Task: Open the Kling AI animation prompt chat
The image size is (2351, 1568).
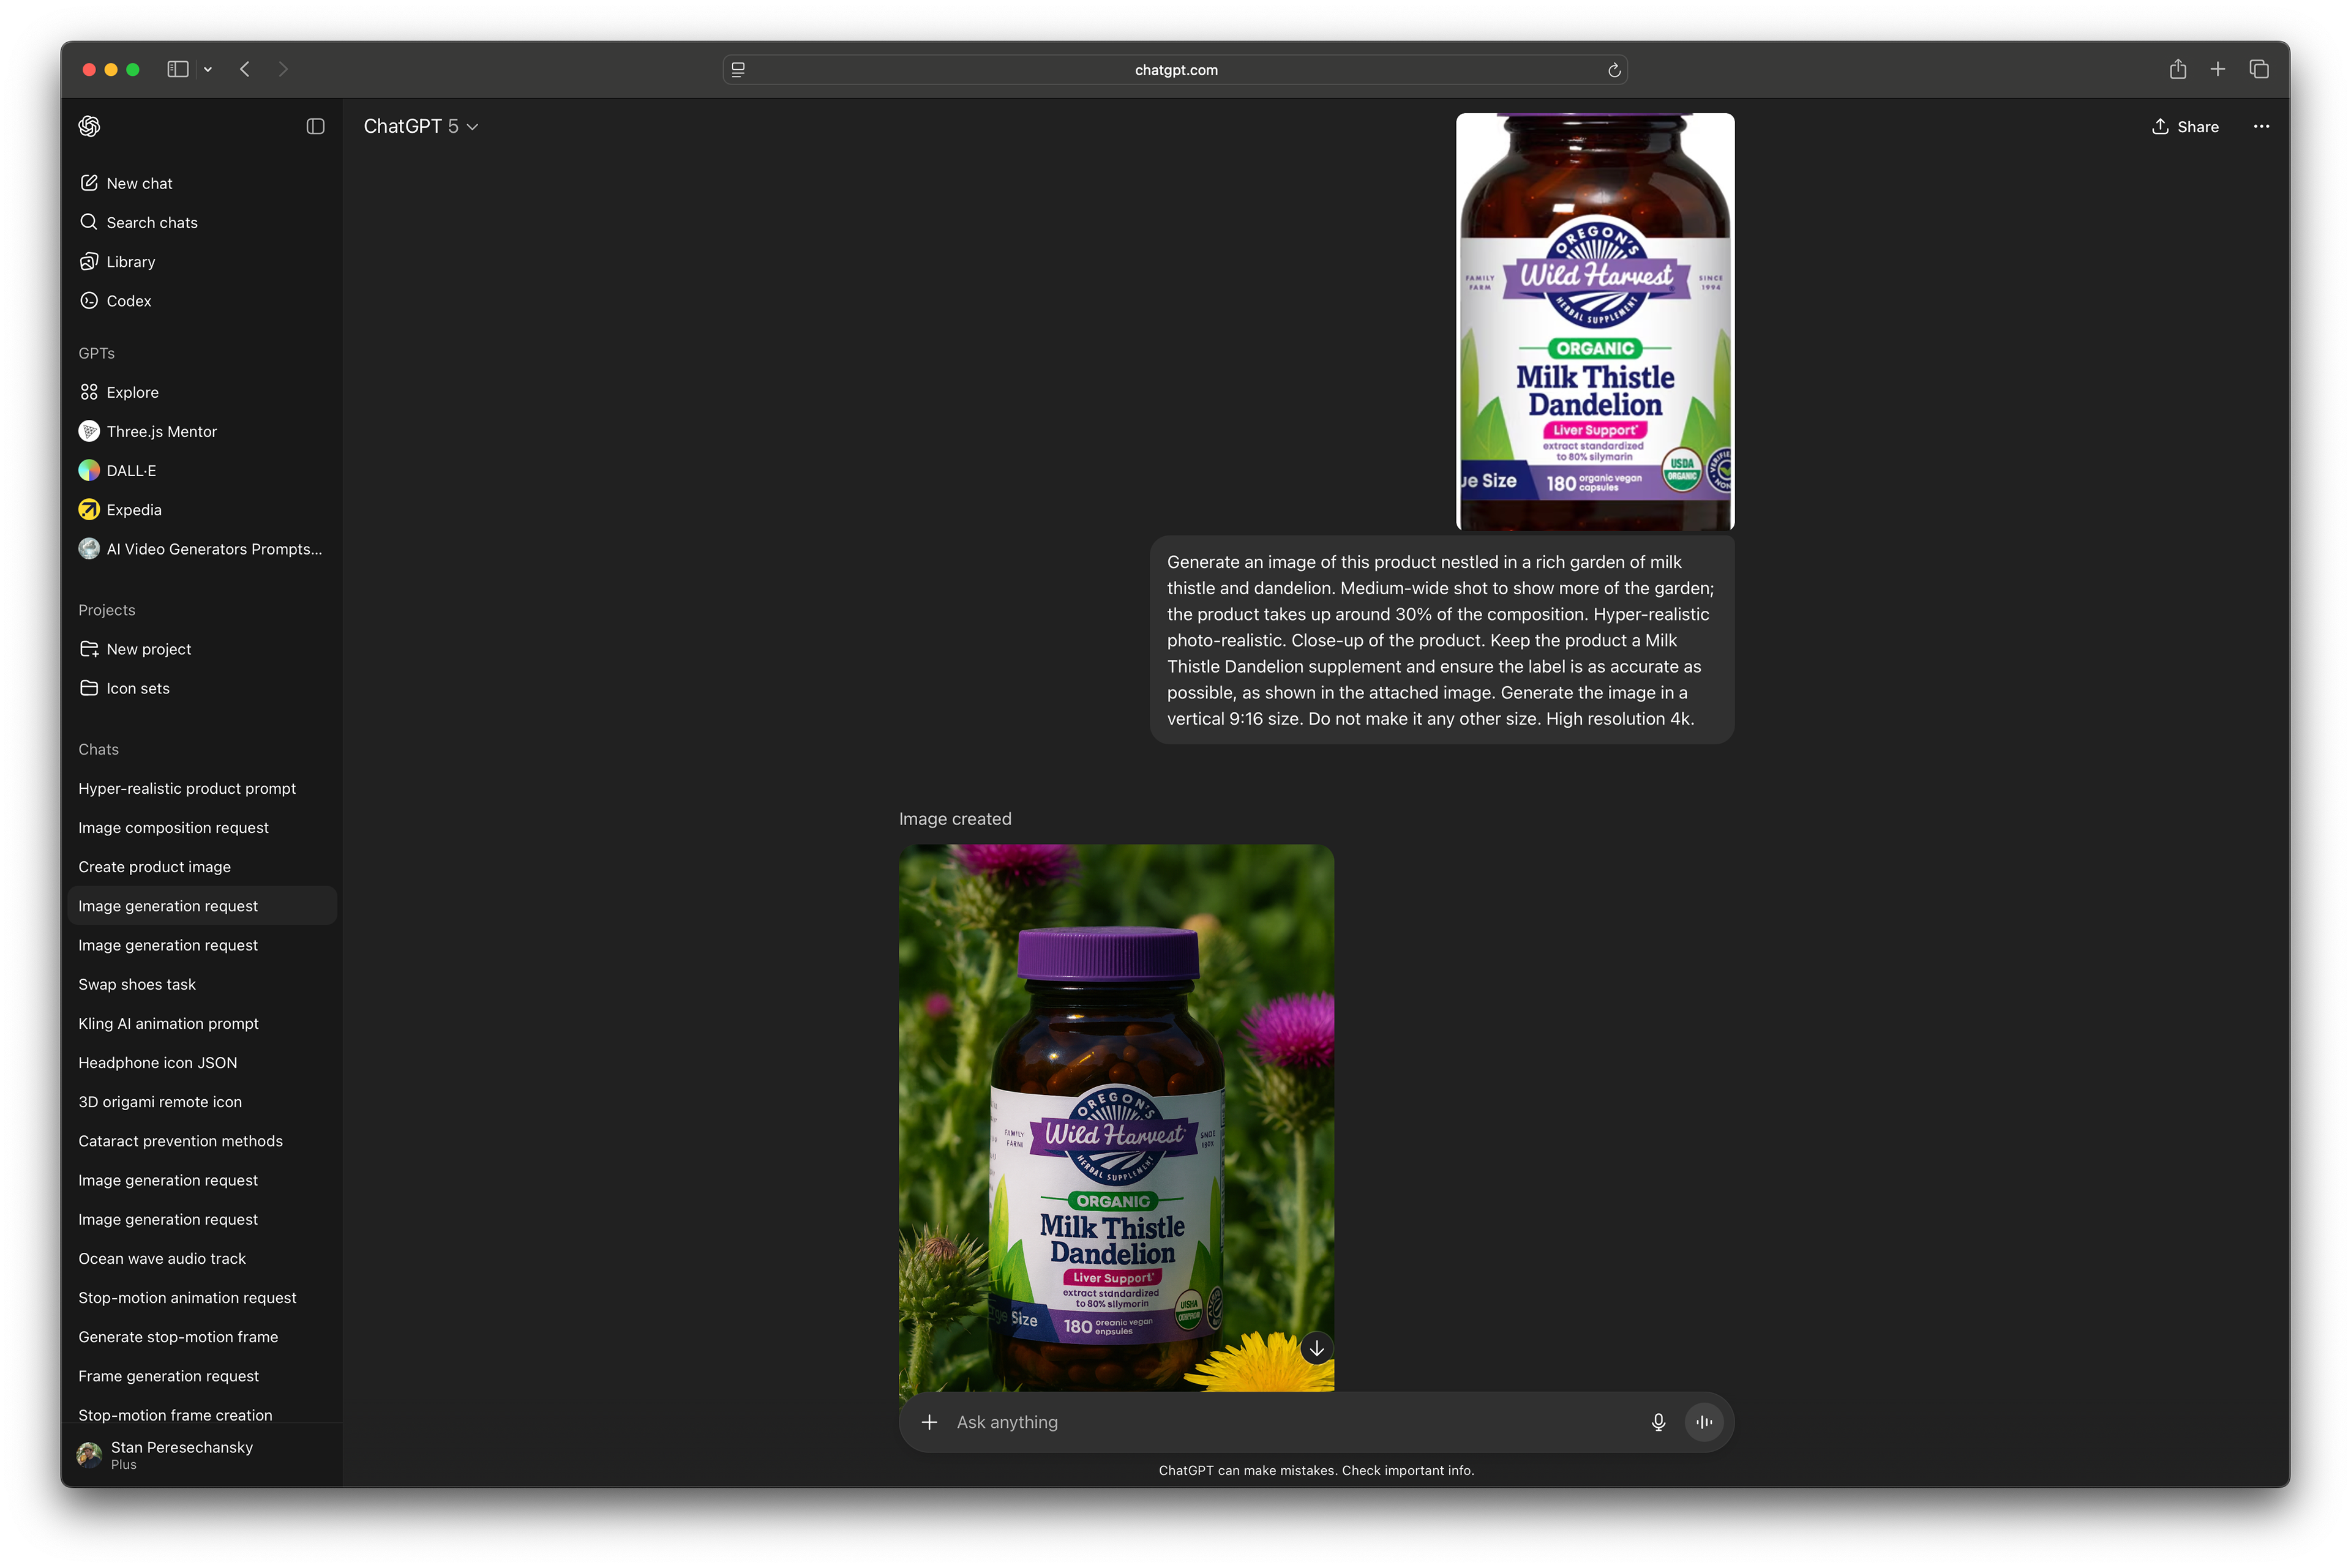Action: click(168, 1023)
